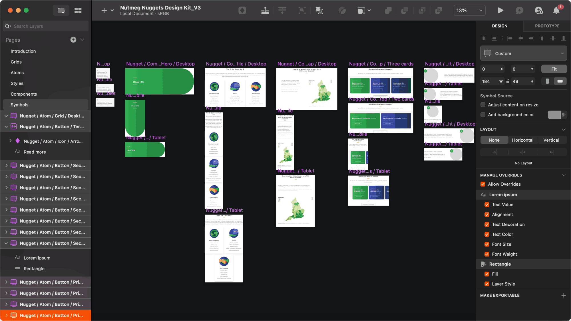Click the align horizontal centers icon
571x321 pixels.
[x=521, y=38]
